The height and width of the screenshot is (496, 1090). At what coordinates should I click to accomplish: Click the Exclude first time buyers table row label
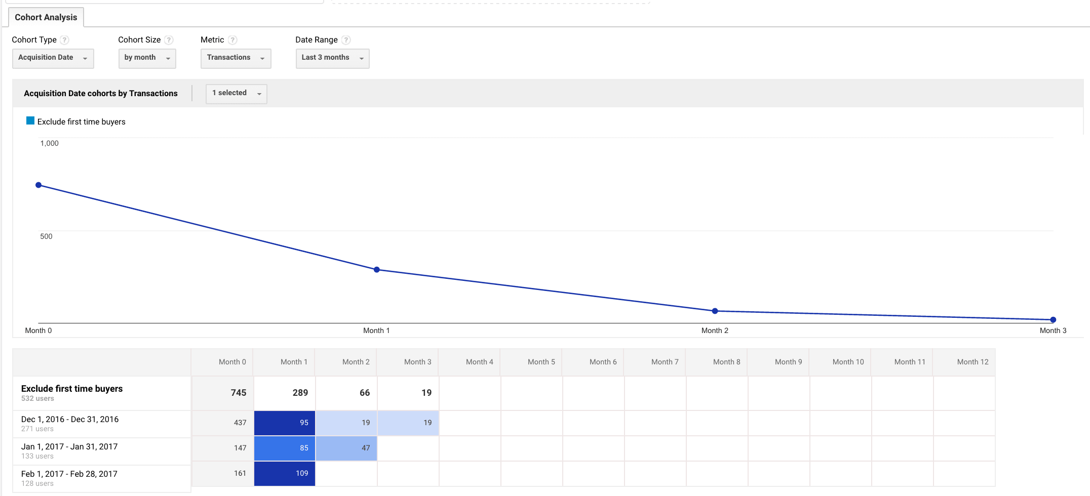72,389
